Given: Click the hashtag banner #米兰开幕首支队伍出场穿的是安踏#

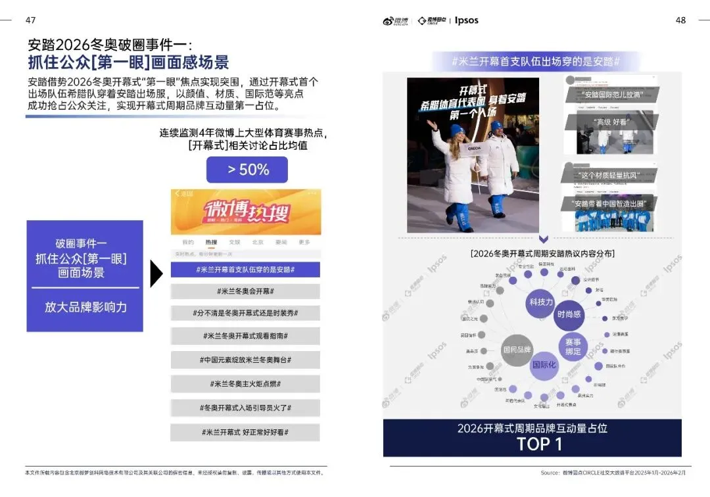Looking at the screenshot, I should coord(536,62).
